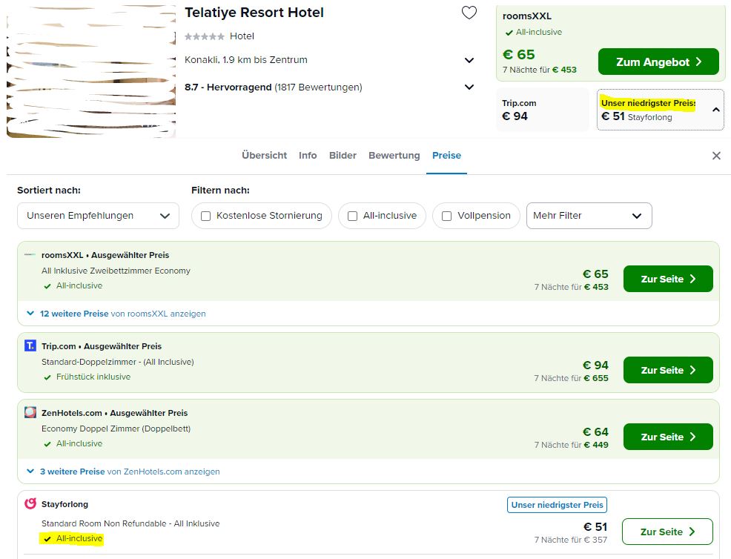Click the Stayforlong logo icon
Viewport: 731px width, 559px height.
click(x=30, y=503)
